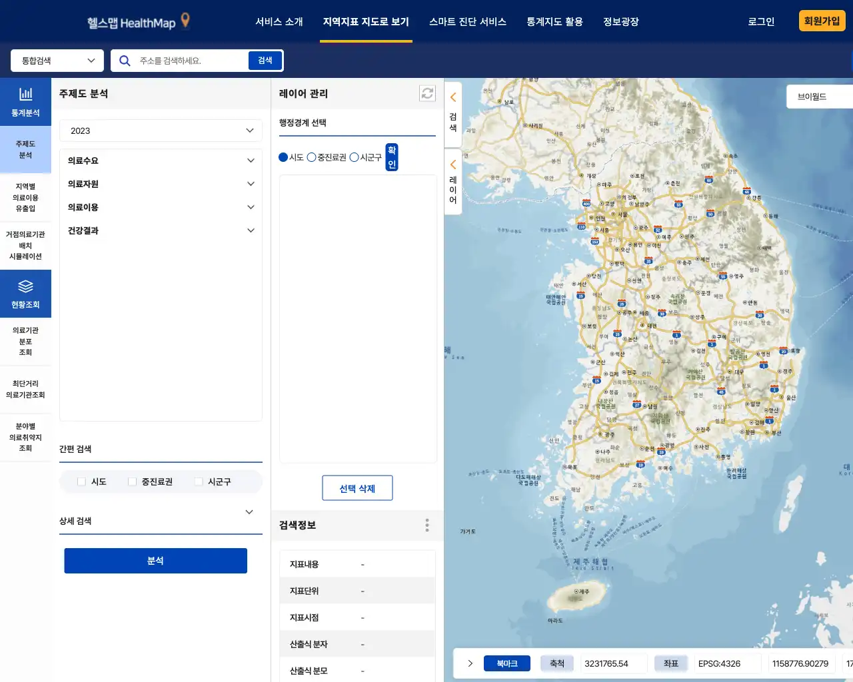Open the 통계지도 활용 menu
This screenshot has width=853, height=682.
[554, 21]
